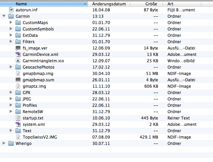Image resolution: width=213 pixels, height=162 pixels.
Task: Click the 'Windo...olbild' kind entry
Action: click(181, 61)
